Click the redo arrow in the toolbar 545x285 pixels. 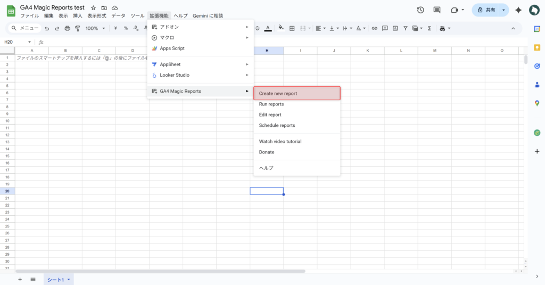tap(57, 29)
